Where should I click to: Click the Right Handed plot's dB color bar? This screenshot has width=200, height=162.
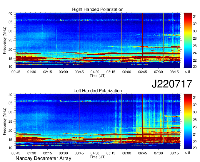coord(188,40)
